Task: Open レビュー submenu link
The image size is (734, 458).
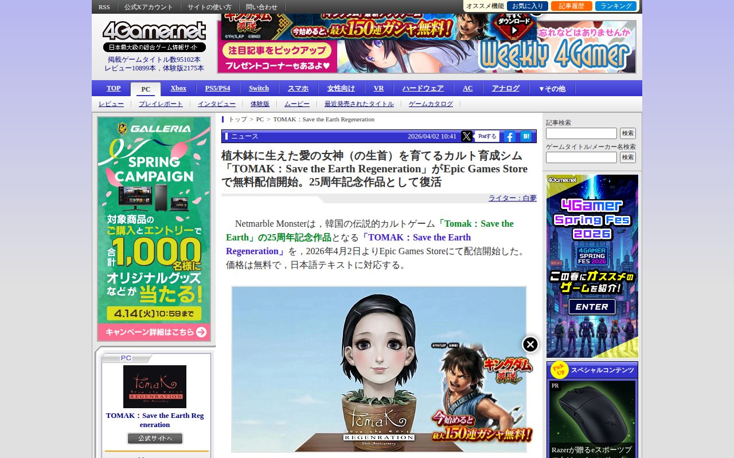Action: pyautogui.click(x=111, y=104)
